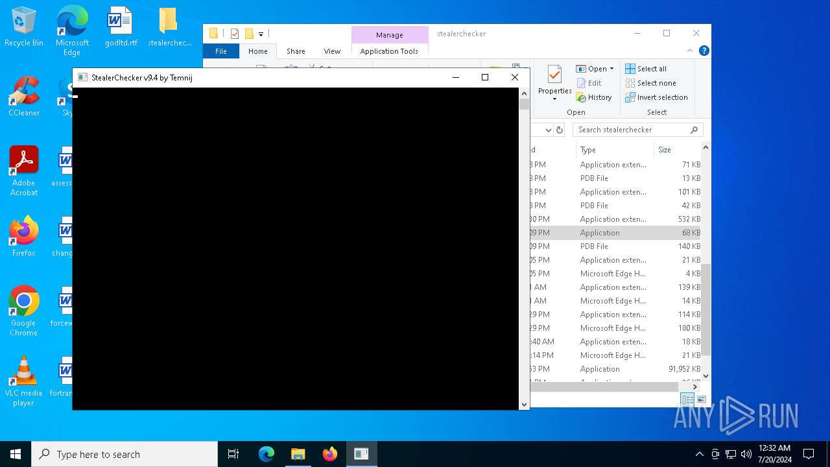Open the network icon in the system tray
The image size is (830, 467).
(x=731, y=454)
